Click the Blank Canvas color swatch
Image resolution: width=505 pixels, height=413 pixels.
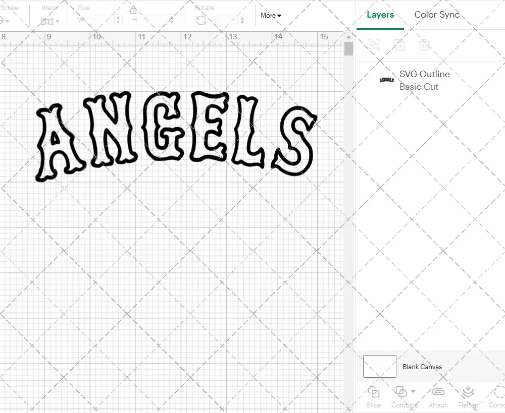380,367
